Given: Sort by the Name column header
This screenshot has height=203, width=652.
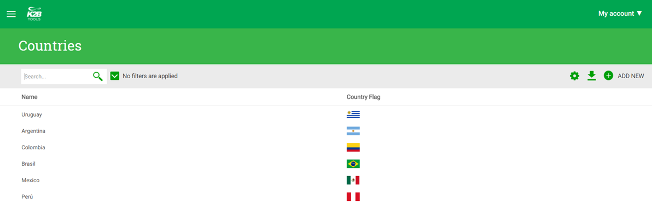Looking at the screenshot, I should tap(30, 97).
